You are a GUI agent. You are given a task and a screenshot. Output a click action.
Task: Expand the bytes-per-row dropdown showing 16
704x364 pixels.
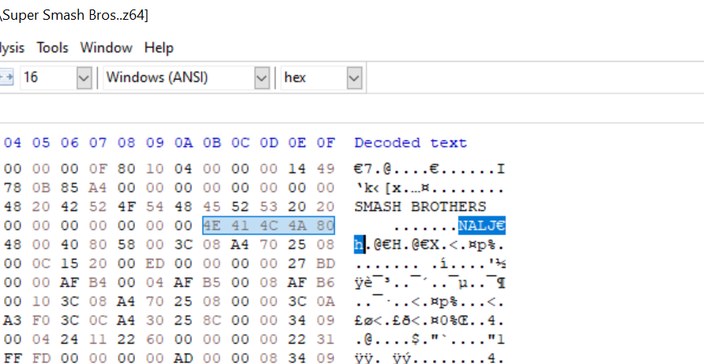84,77
